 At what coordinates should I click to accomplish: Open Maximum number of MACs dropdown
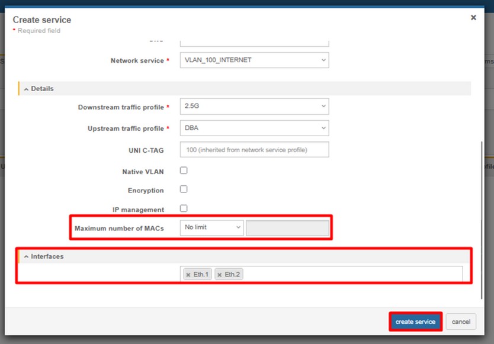point(211,228)
